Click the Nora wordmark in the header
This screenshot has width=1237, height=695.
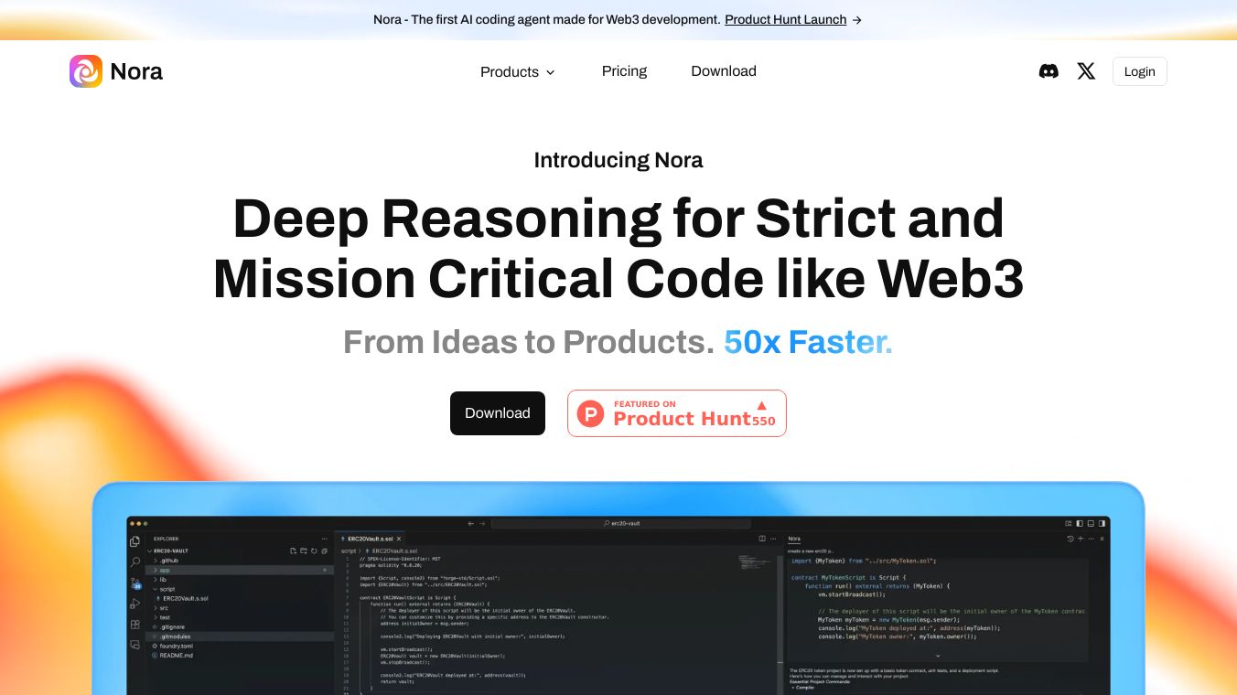(x=136, y=71)
